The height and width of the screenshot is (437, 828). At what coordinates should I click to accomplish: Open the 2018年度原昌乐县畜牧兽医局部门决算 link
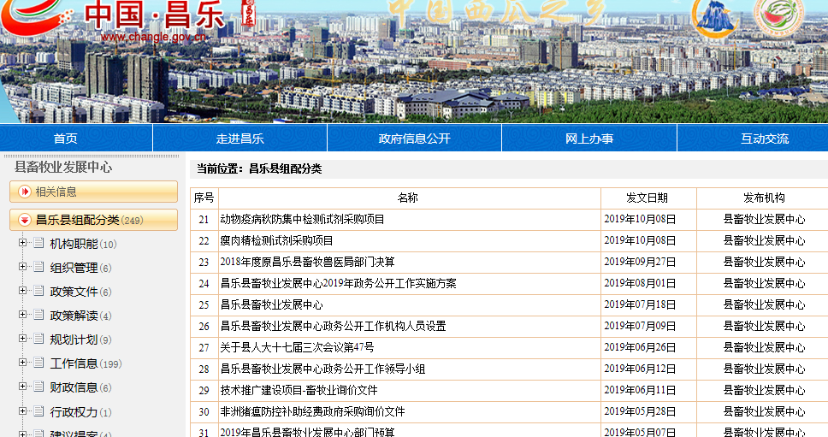(x=307, y=262)
